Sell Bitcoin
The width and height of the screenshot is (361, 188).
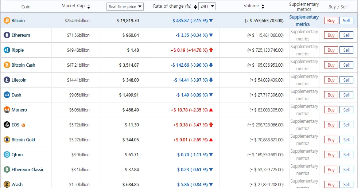pyautogui.click(x=346, y=20)
